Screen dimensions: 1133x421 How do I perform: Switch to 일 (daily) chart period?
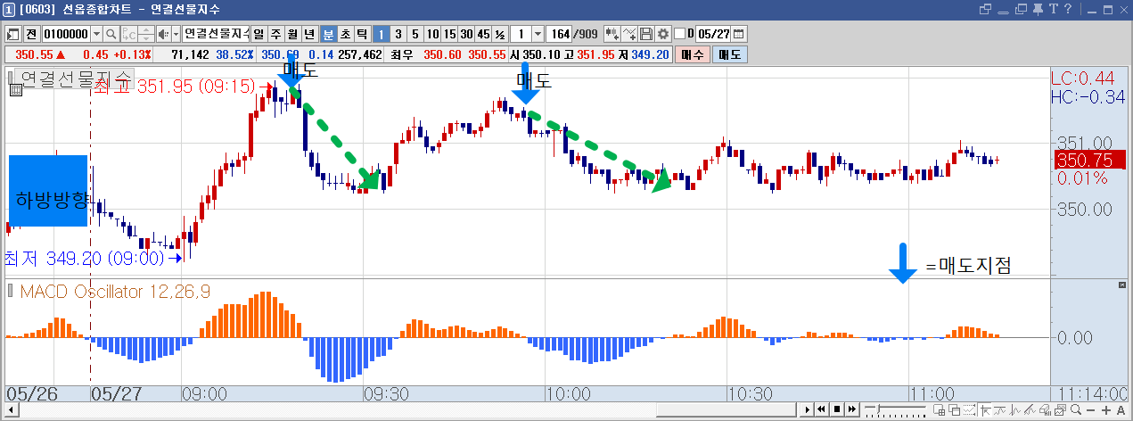tap(259, 34)
